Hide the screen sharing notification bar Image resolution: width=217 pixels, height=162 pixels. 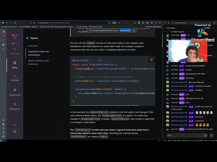(x=134, y=30)
